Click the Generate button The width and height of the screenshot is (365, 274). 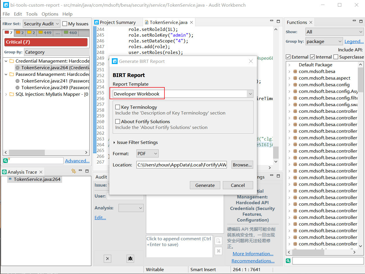pos(205,185)
